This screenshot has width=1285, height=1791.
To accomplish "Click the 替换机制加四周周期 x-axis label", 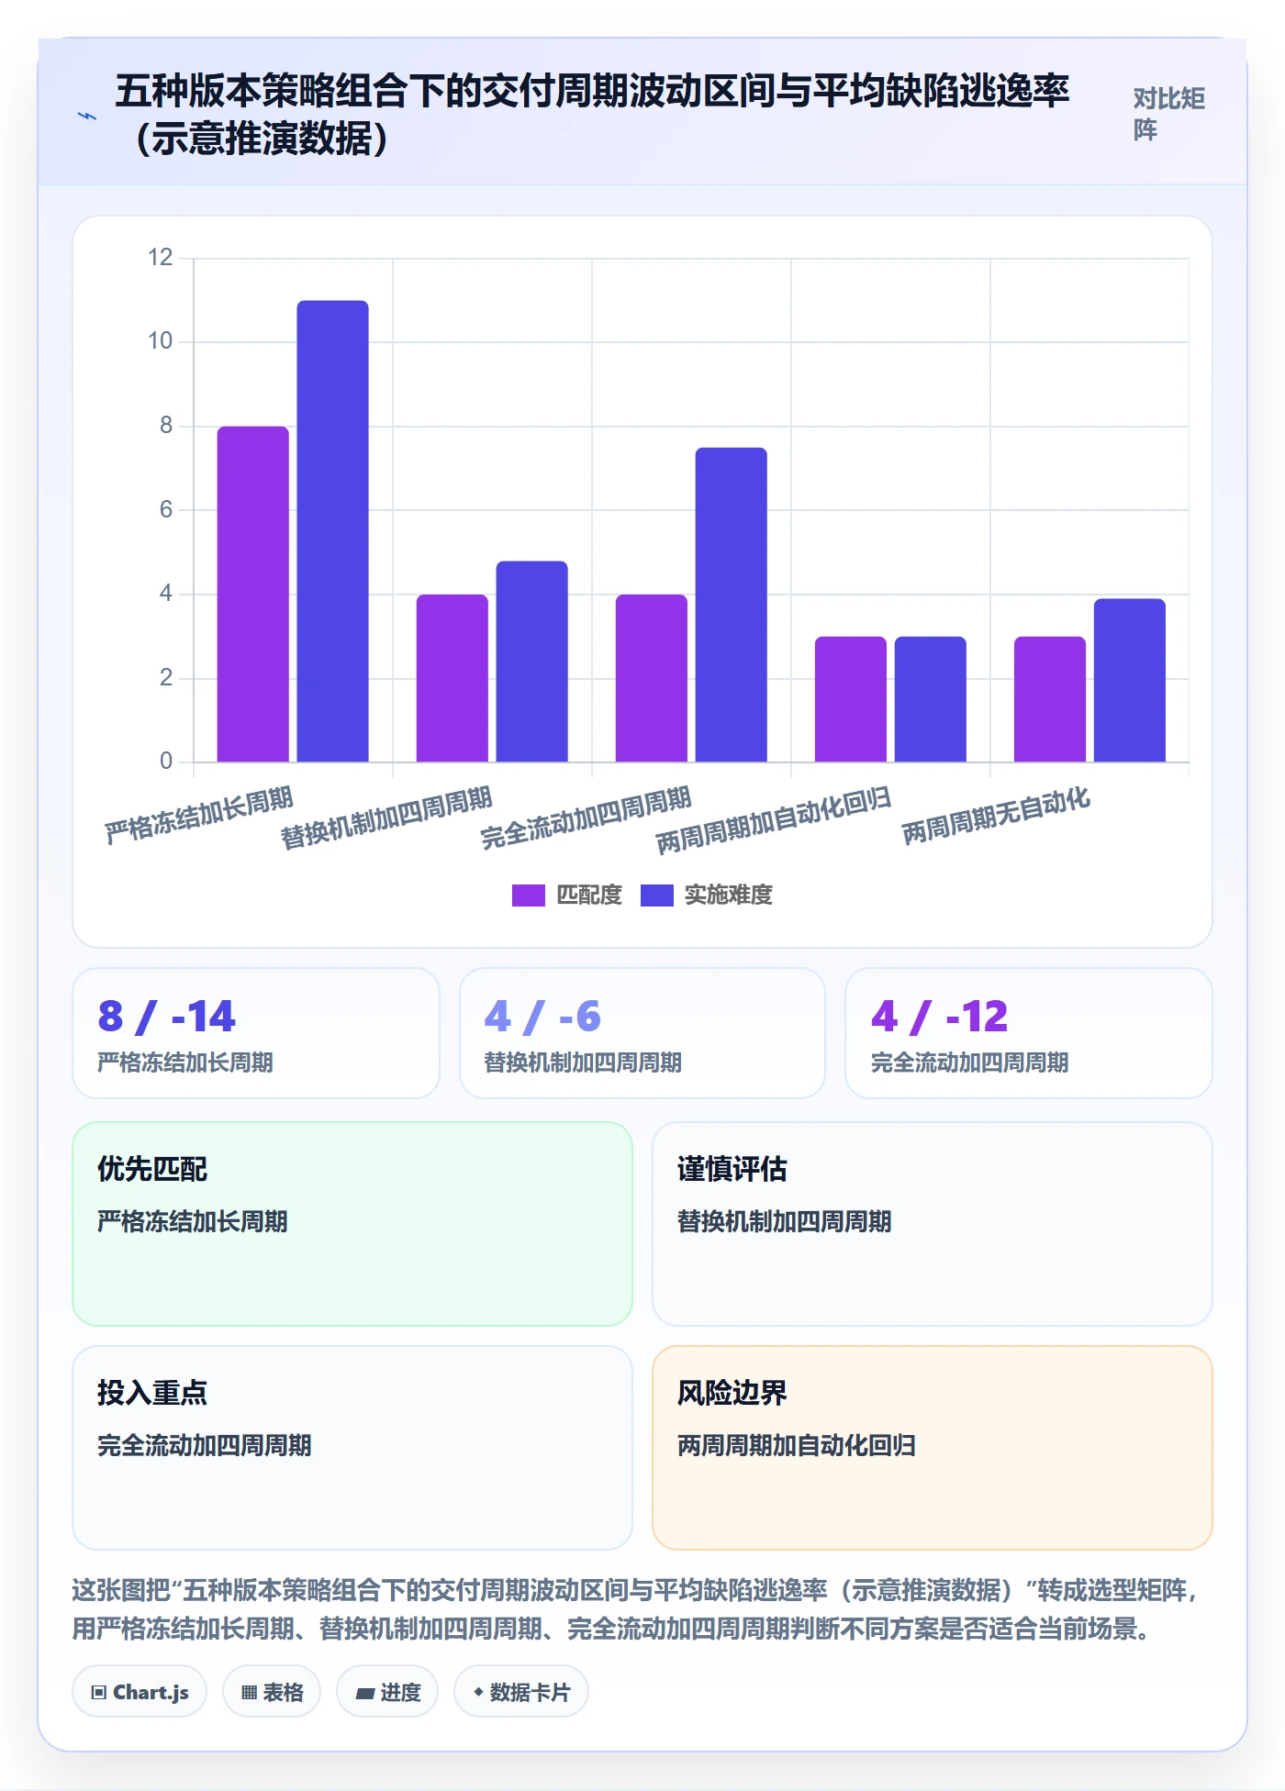I will tap(386, 817).
